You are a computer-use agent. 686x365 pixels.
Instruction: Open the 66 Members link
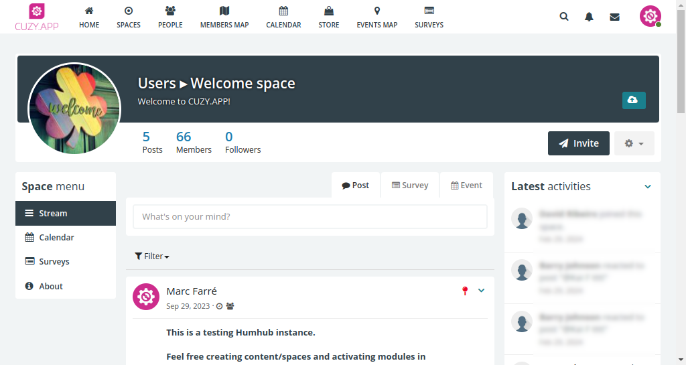point(193,142)
